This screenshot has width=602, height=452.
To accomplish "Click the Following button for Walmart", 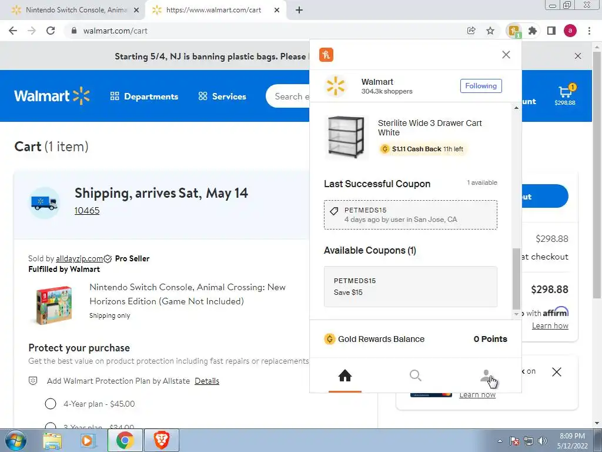I will click(481, 86).
